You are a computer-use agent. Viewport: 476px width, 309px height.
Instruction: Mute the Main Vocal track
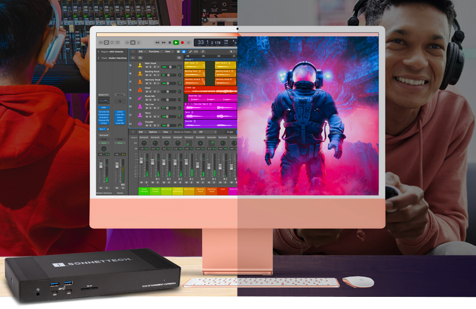148,68
